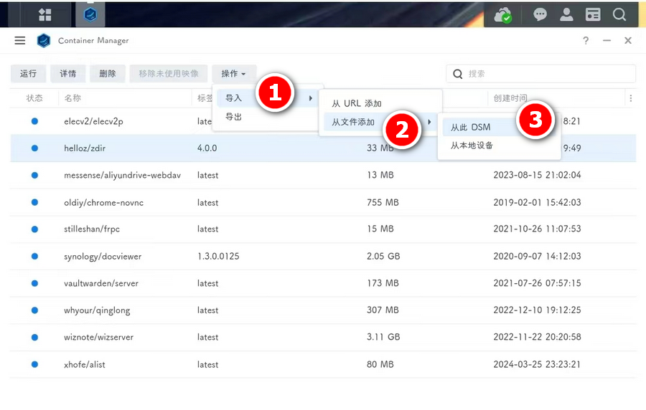Select the vaultwarden/server image name
The width and height of the screenshot is (646, 410).
coord(101,283)
